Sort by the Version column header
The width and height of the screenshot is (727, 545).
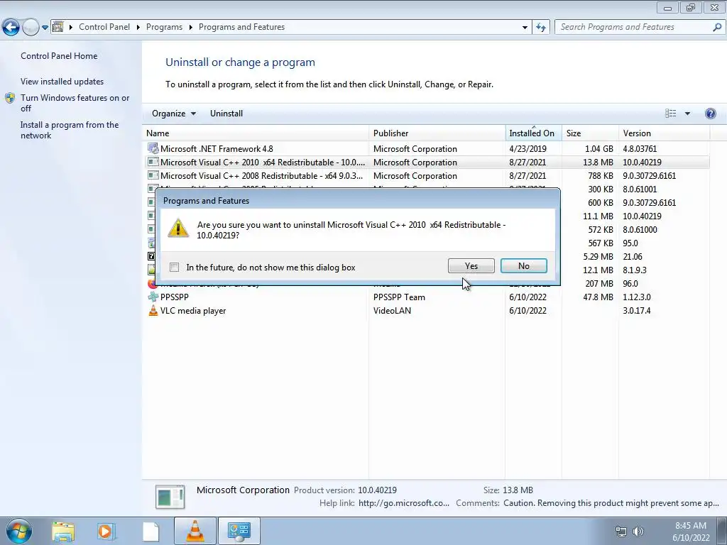click(664, 133)
